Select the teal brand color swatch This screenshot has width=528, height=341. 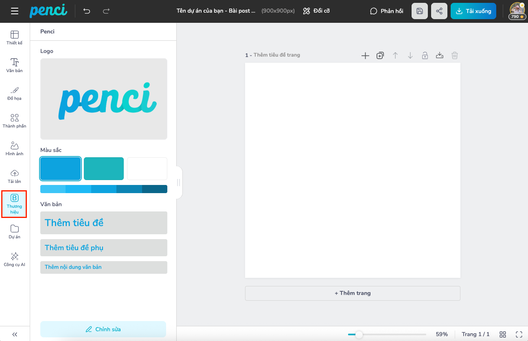[x=104, y=169]
